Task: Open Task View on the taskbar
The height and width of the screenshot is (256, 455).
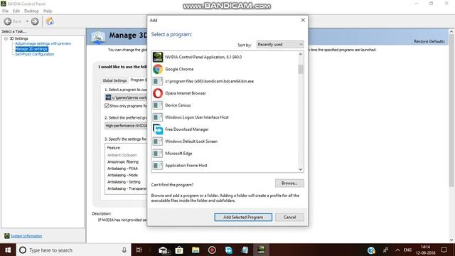Action: point(139,250)
